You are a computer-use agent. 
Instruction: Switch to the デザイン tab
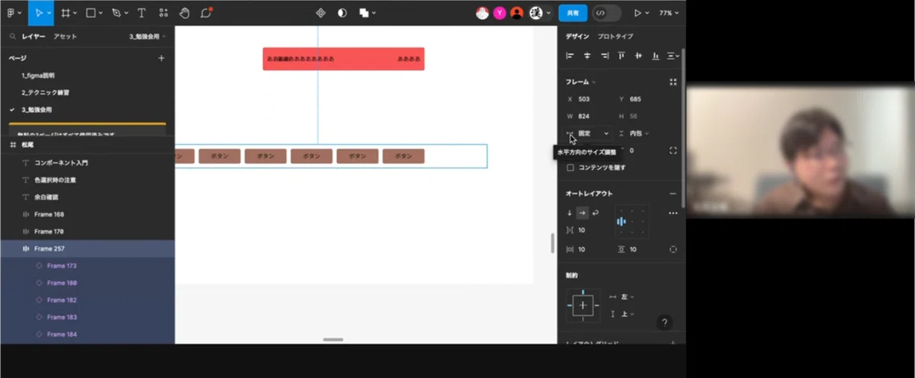tap(577, 37)
